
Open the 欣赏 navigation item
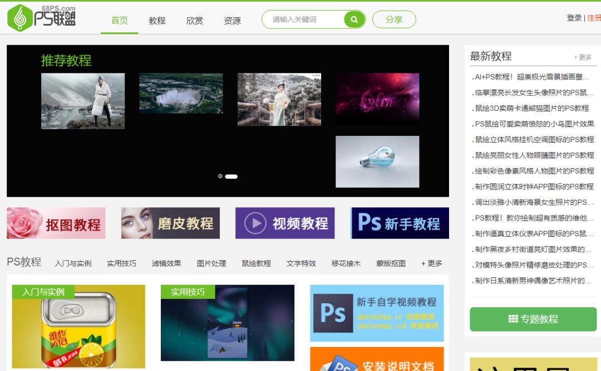(194, 20)
